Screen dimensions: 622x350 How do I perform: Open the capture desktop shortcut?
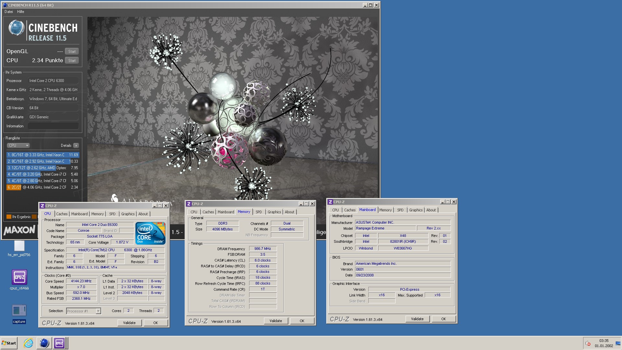coord(19,314)
